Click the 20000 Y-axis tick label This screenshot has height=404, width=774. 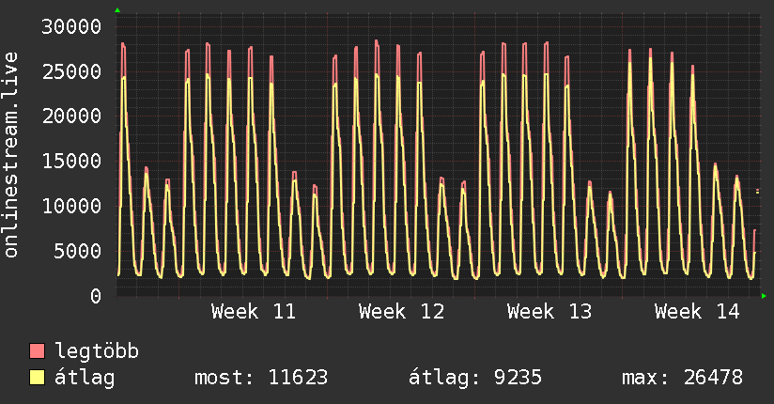click(x=72, y=116)
